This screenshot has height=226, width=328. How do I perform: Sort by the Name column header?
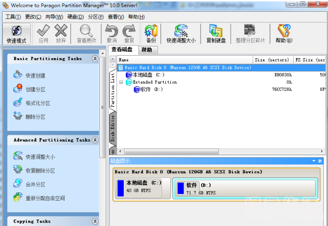coord(185,60)
